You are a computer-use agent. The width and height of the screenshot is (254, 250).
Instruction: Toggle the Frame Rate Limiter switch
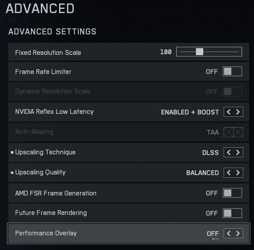(232, 71)
